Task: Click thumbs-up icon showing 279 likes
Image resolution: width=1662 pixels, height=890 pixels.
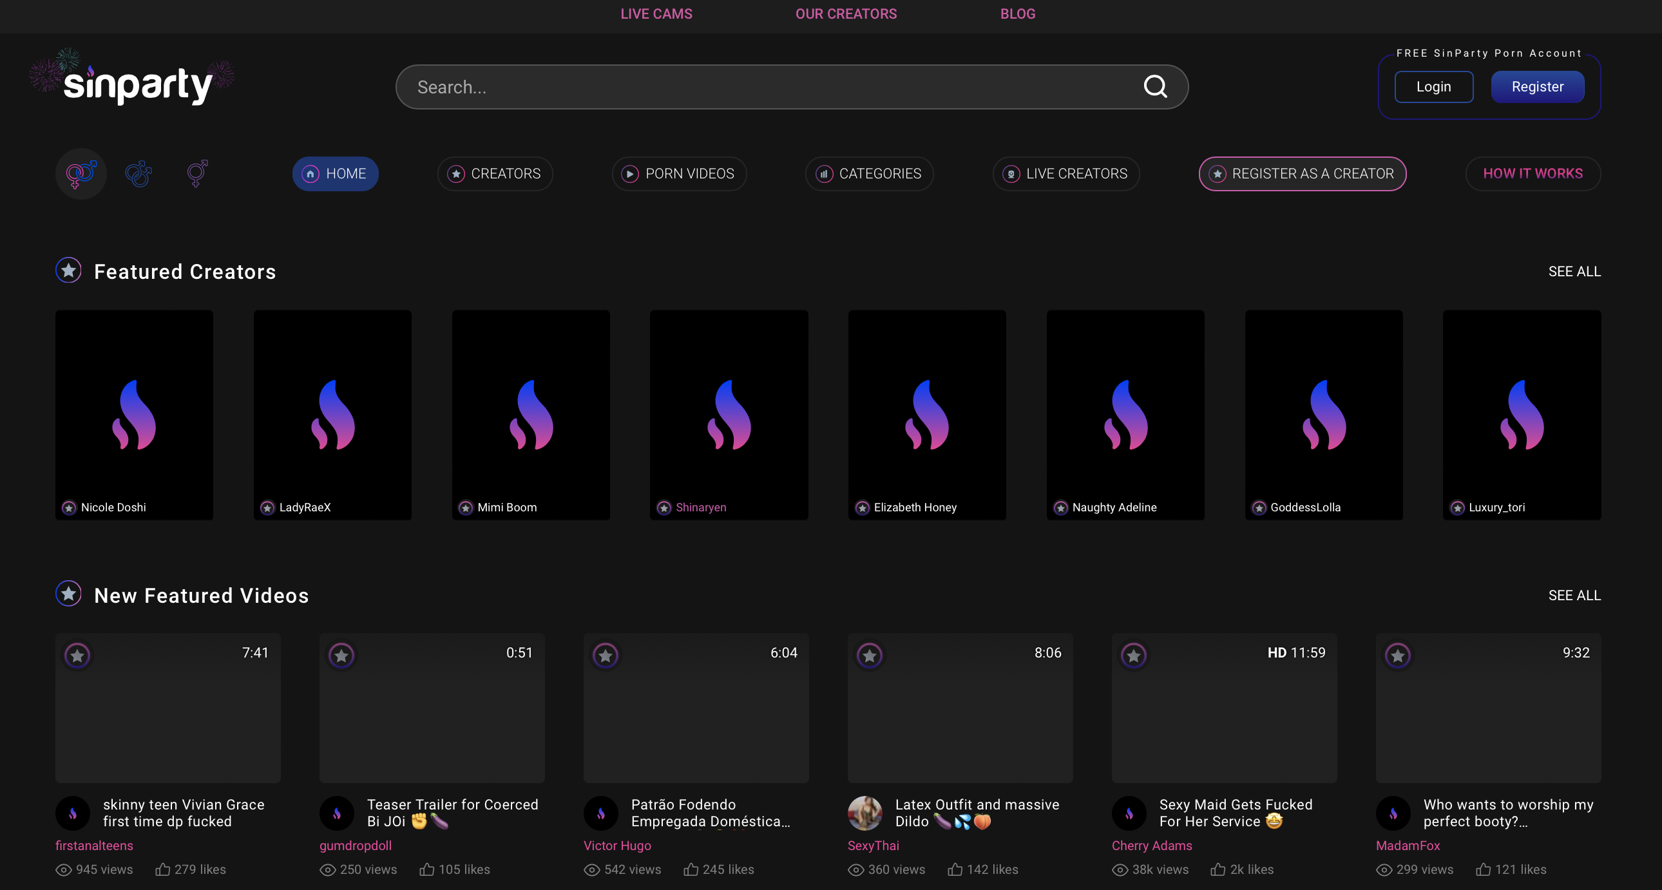Action: click(162, 869)
